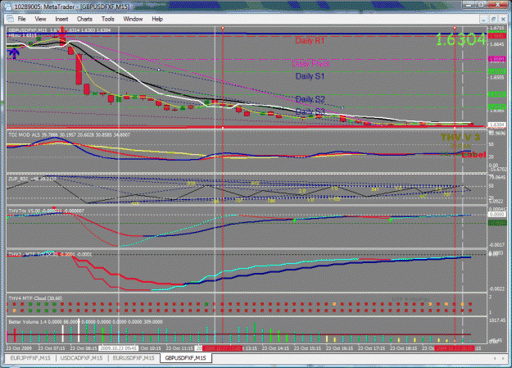Open the Insert menu

coord(61,19)
